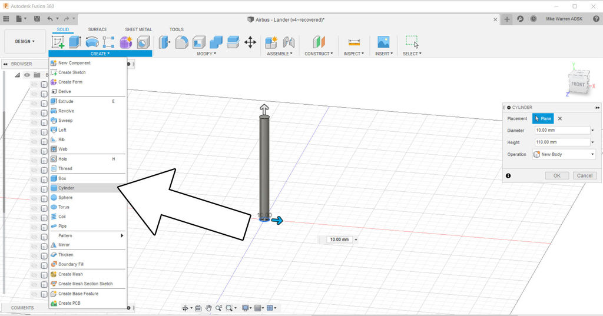This screenshot has height=316, width=603.
Task: Choose Thread from the Create menu
Action: coord(88,169)
